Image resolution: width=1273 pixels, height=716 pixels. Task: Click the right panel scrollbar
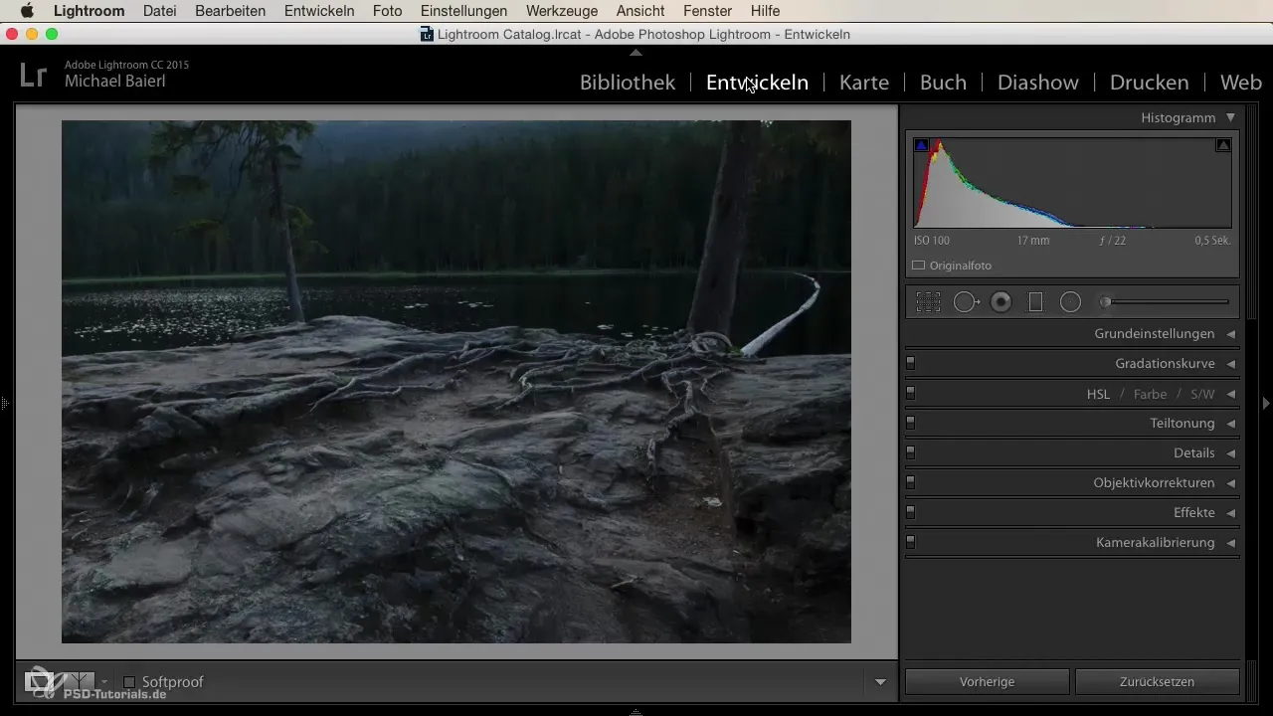tap(1252, 214)
